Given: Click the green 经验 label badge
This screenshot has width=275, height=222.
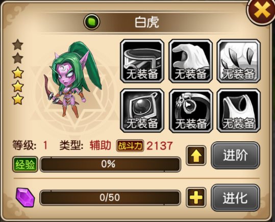Looking at the screenshot, I should [25, 164].
